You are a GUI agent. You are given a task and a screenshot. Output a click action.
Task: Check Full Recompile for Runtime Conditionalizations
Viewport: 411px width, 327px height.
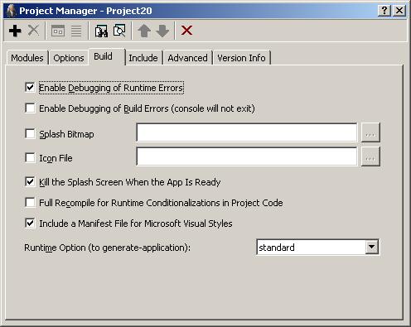[30, 203]
